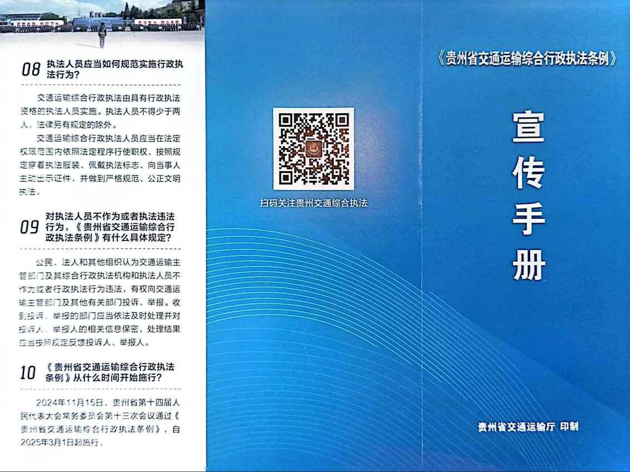Image resolution: width=630 pixels, height=472 pixels.
Task: Click the emblem in the QR code center
Action: click(x=314, y=149)
